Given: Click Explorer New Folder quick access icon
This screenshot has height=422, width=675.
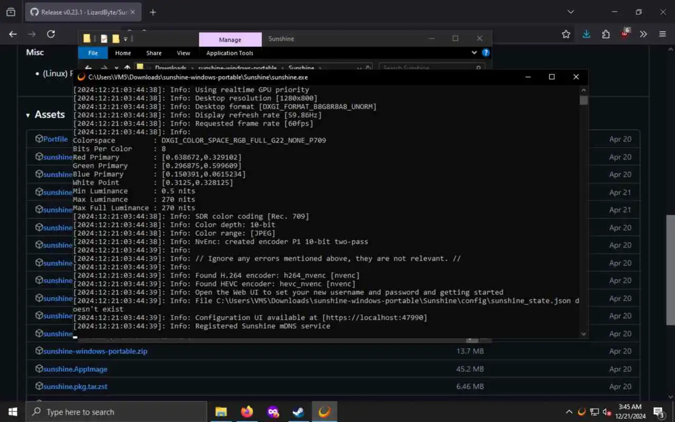Looking at the screenshot, I should [x=115, y=39].
